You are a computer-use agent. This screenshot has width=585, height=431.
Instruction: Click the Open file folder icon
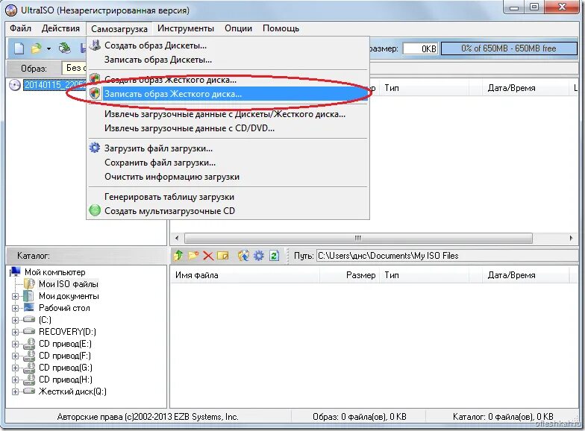[x=36, y=48]
